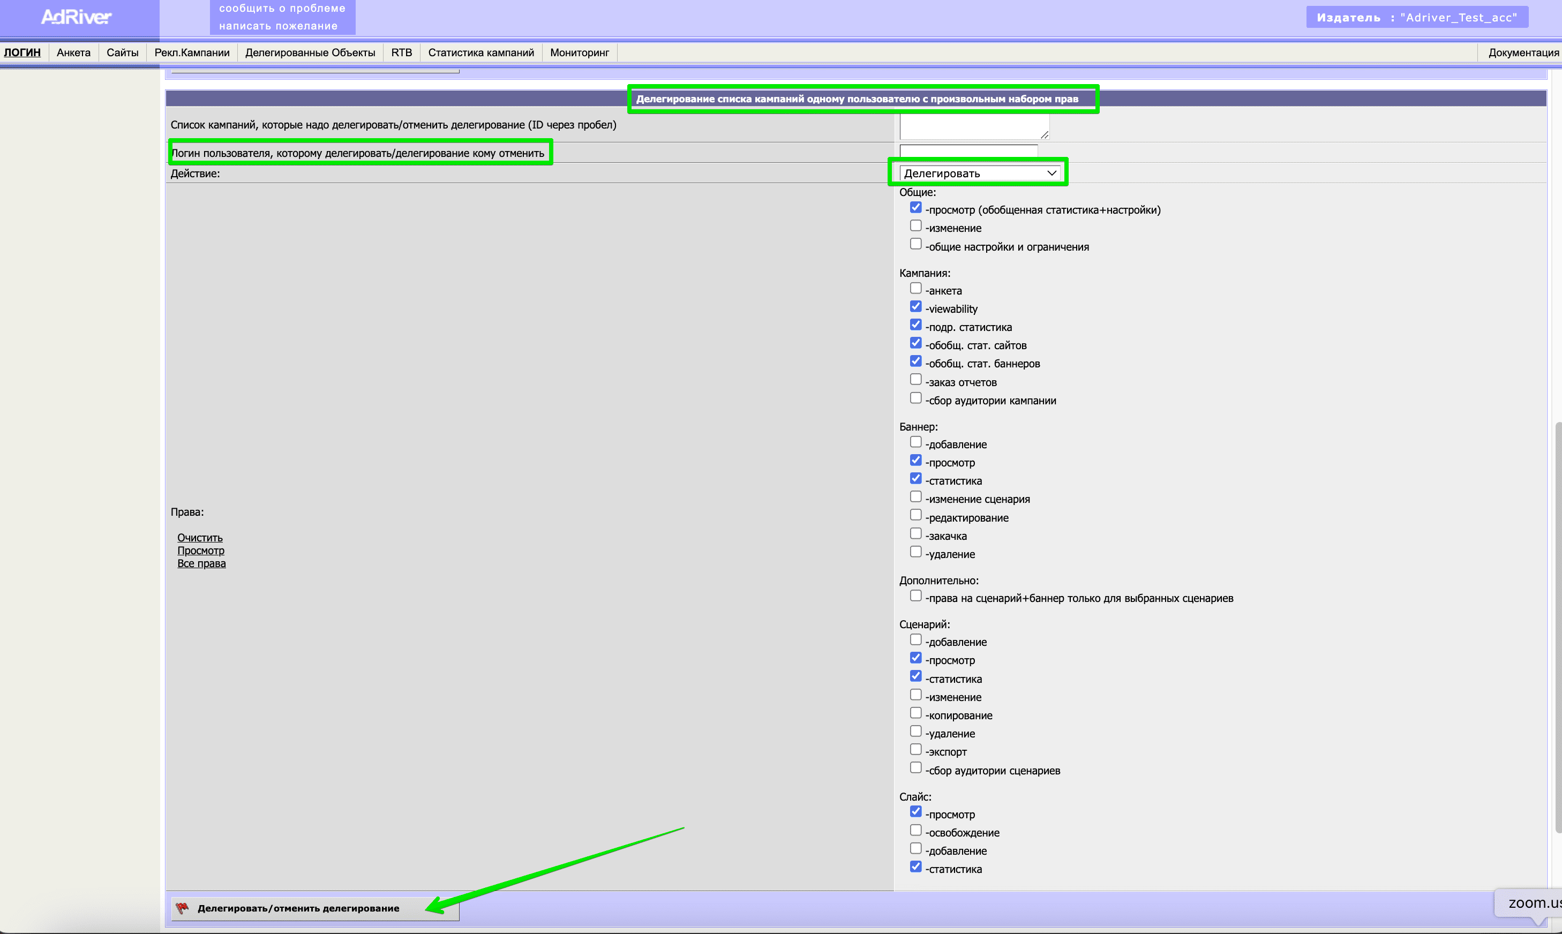1562x934 pixels.
Task: Click the Очистить rights link
Action: (199, 538)
